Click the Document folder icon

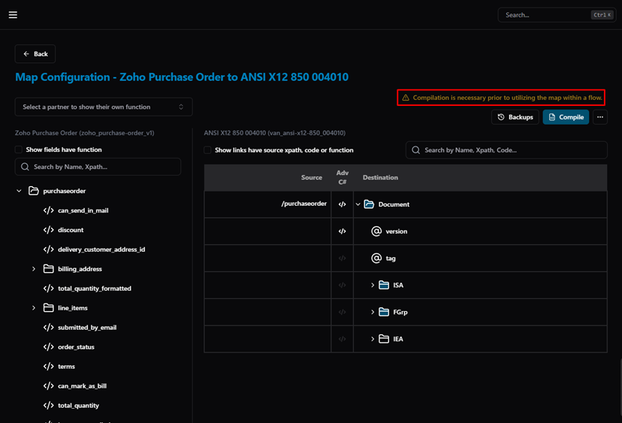click(369, 204)
